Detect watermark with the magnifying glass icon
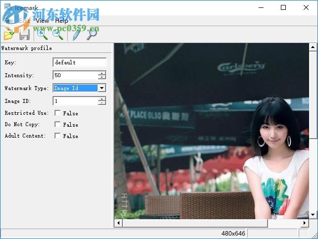 [x=92, y=35]
